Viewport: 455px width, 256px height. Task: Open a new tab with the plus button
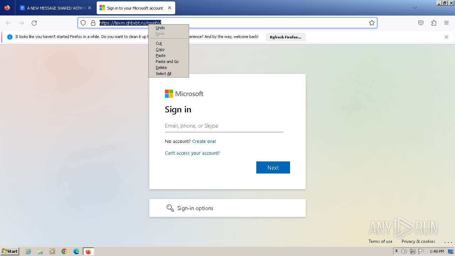click(x=183, y=8)
